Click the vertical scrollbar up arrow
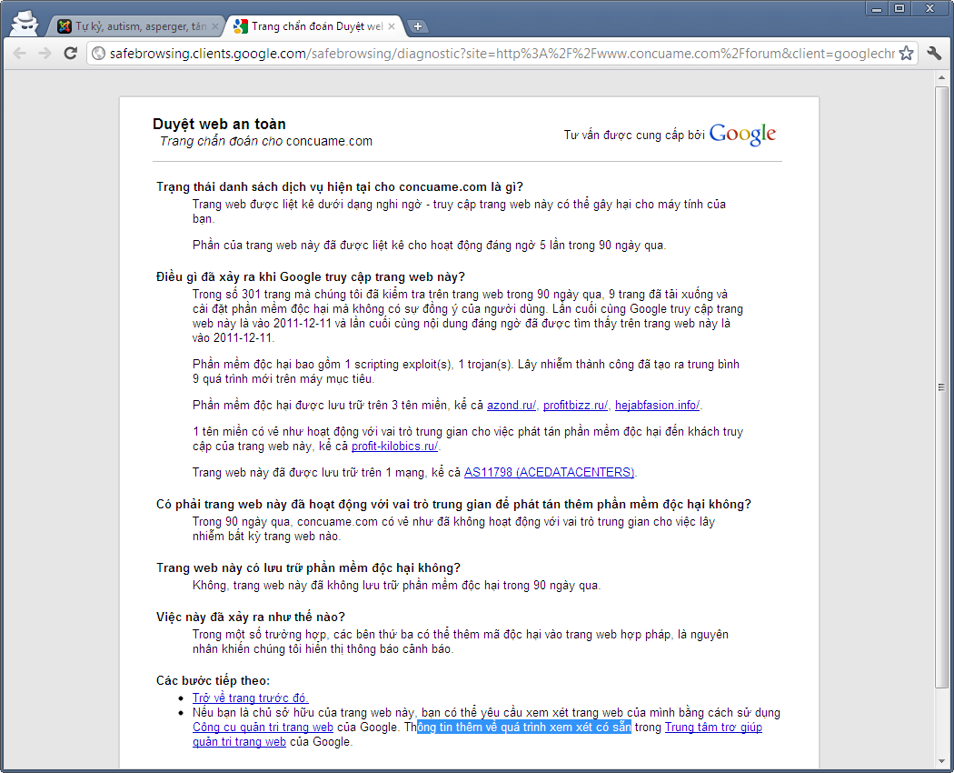 coord(941,78)
